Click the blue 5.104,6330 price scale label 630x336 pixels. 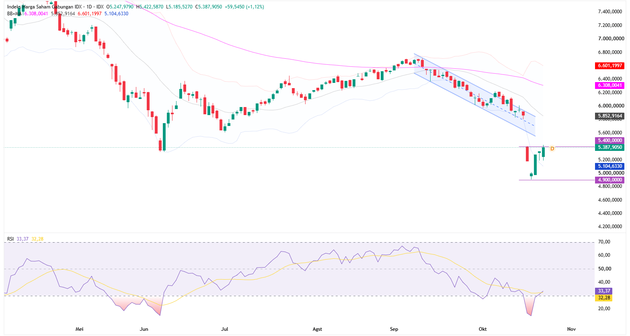coord(610,166)
